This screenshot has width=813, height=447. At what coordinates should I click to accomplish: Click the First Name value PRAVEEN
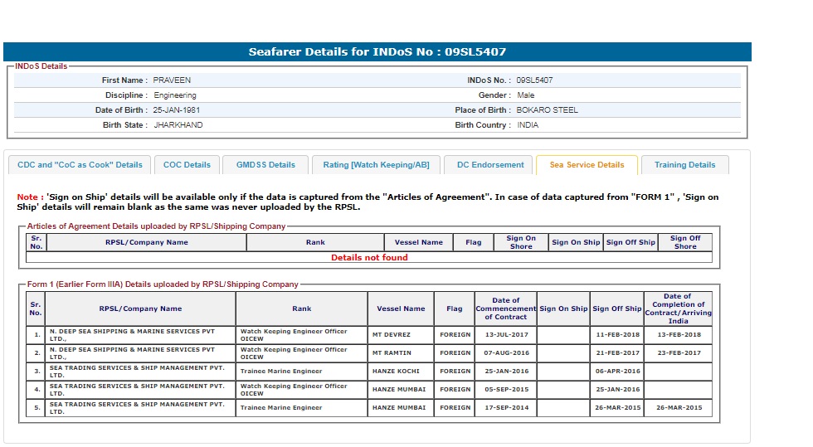pyautogui.click(x=172, y=80)
